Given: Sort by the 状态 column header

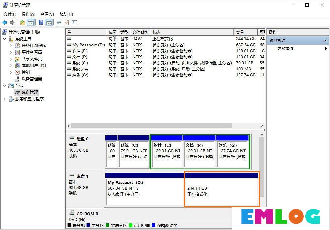Looking at the screenshot, I should pyautogui.click(x=192, y=32).
